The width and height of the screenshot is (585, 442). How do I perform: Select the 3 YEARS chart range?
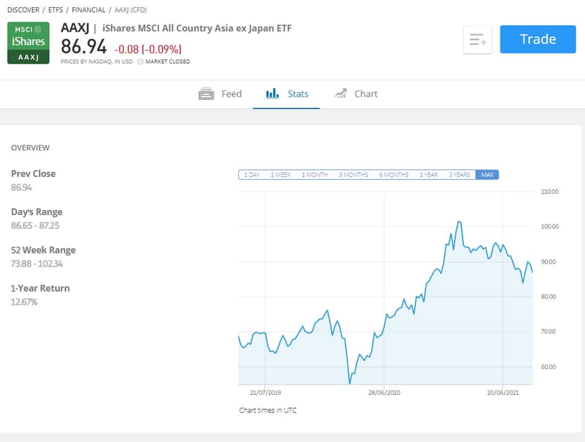pos(459,175)
